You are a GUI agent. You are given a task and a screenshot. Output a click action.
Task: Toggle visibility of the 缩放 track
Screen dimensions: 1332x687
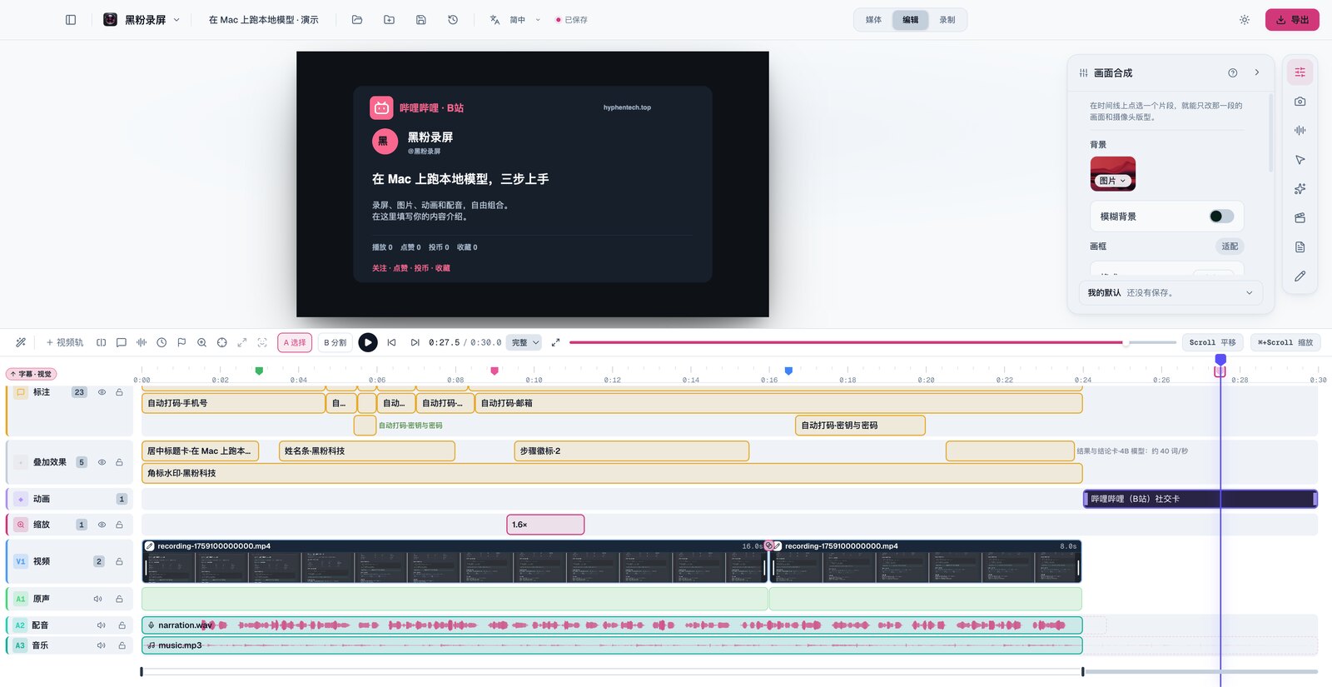(x=102, y=525)
